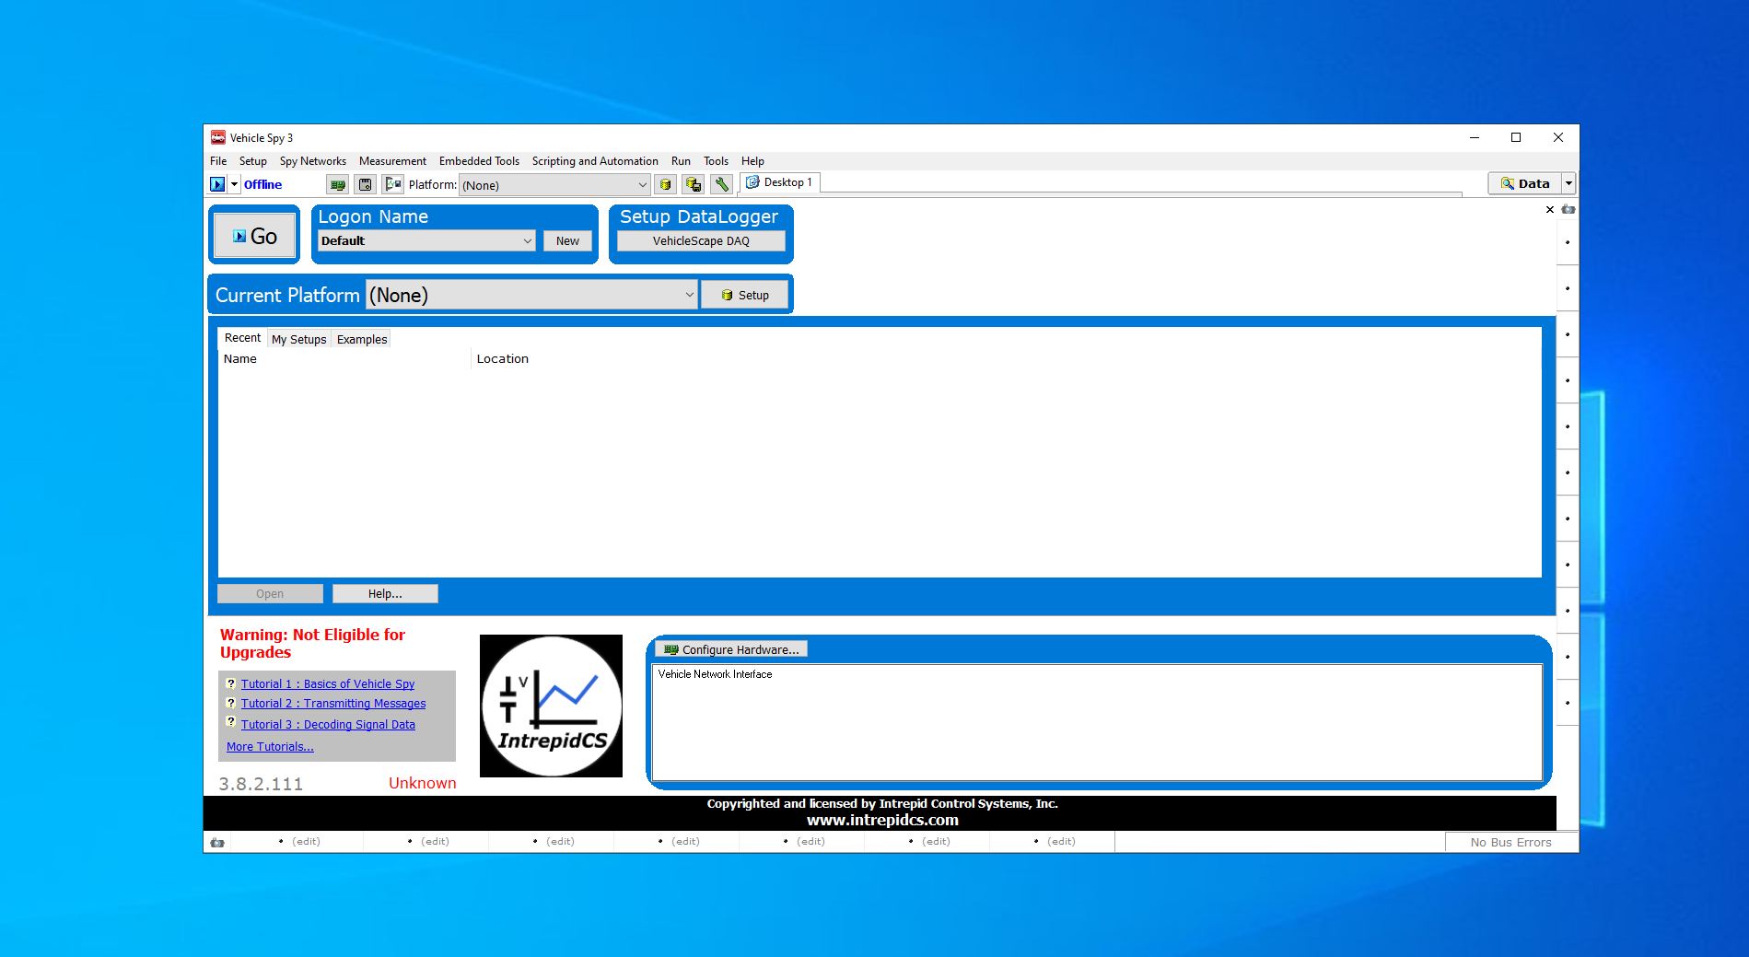Open hardware setup with the wrench icon

pyautogui.click(x=721, y=184)
